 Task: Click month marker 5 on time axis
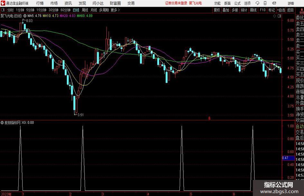(191, 194)
